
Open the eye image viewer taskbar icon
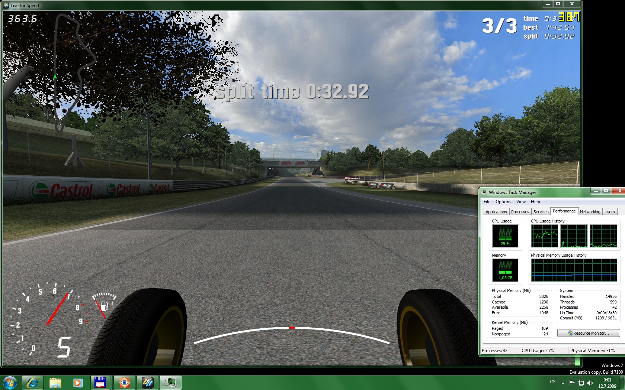tap(124, 382)
